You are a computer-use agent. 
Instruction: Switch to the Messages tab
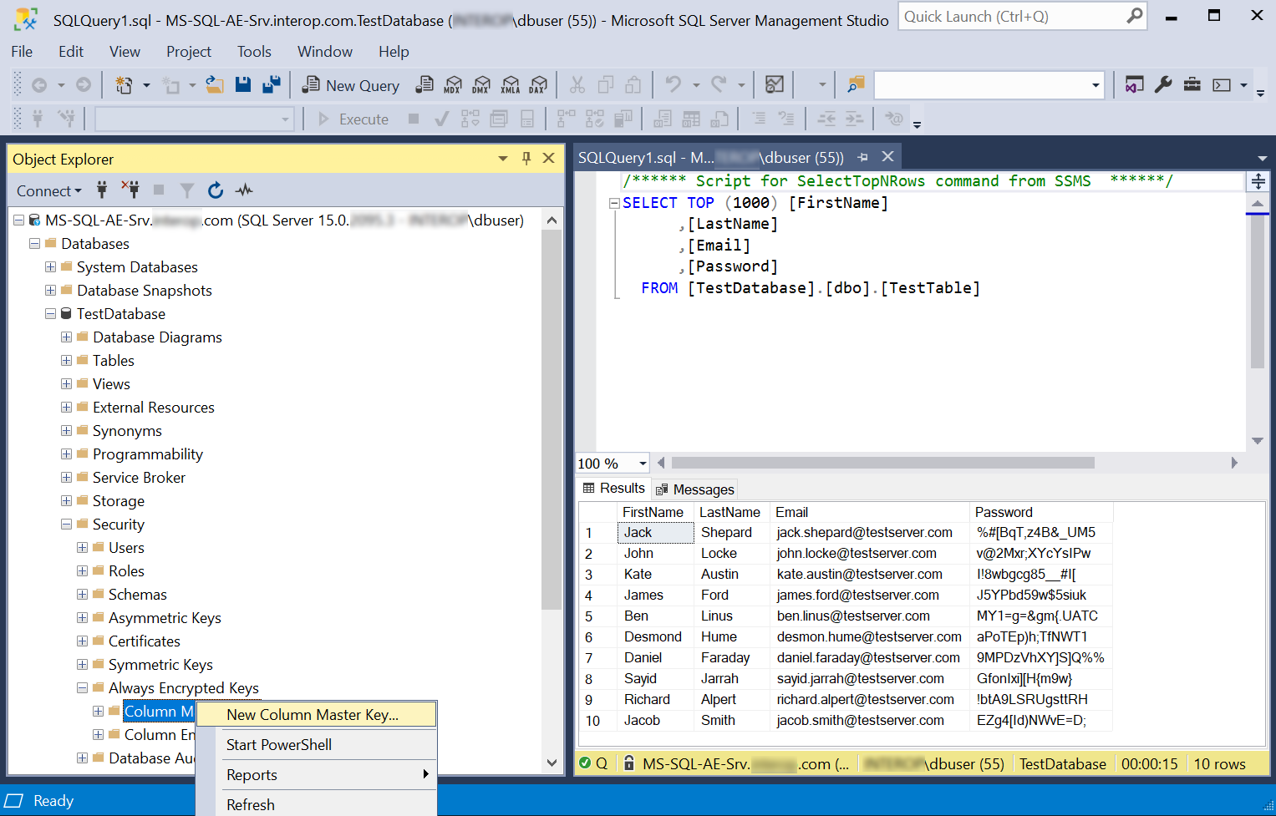695,489
